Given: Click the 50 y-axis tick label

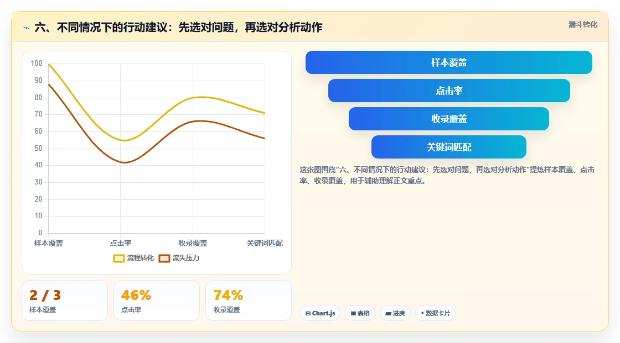Looking at the screenshot, I should [38, 149].
